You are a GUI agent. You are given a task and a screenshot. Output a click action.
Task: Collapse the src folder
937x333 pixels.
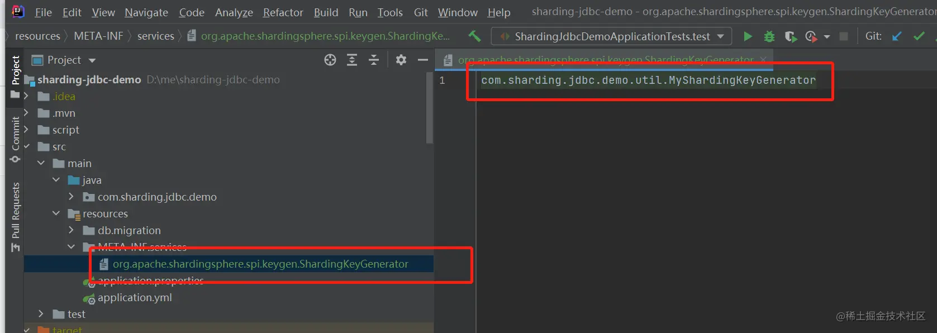[x=26, y=146]
